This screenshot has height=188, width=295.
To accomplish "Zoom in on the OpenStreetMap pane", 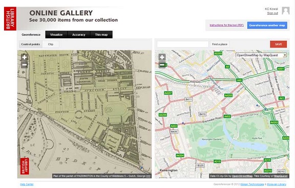I will (162, 57).
